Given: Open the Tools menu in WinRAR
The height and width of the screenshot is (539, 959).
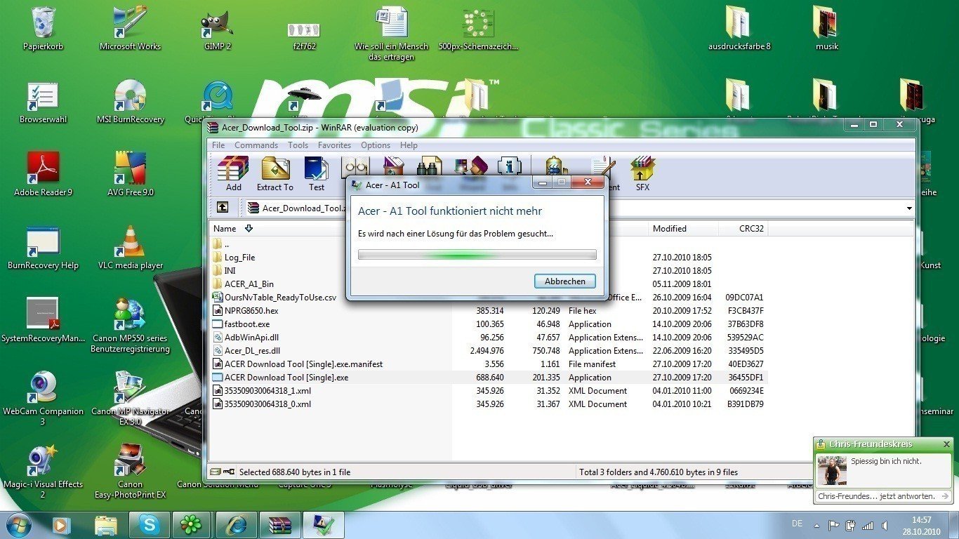Looking at the screenshot, I should (298, 145).
